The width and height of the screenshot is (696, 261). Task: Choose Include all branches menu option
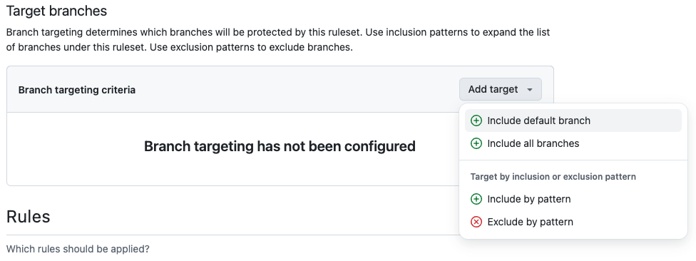[573, 143]
